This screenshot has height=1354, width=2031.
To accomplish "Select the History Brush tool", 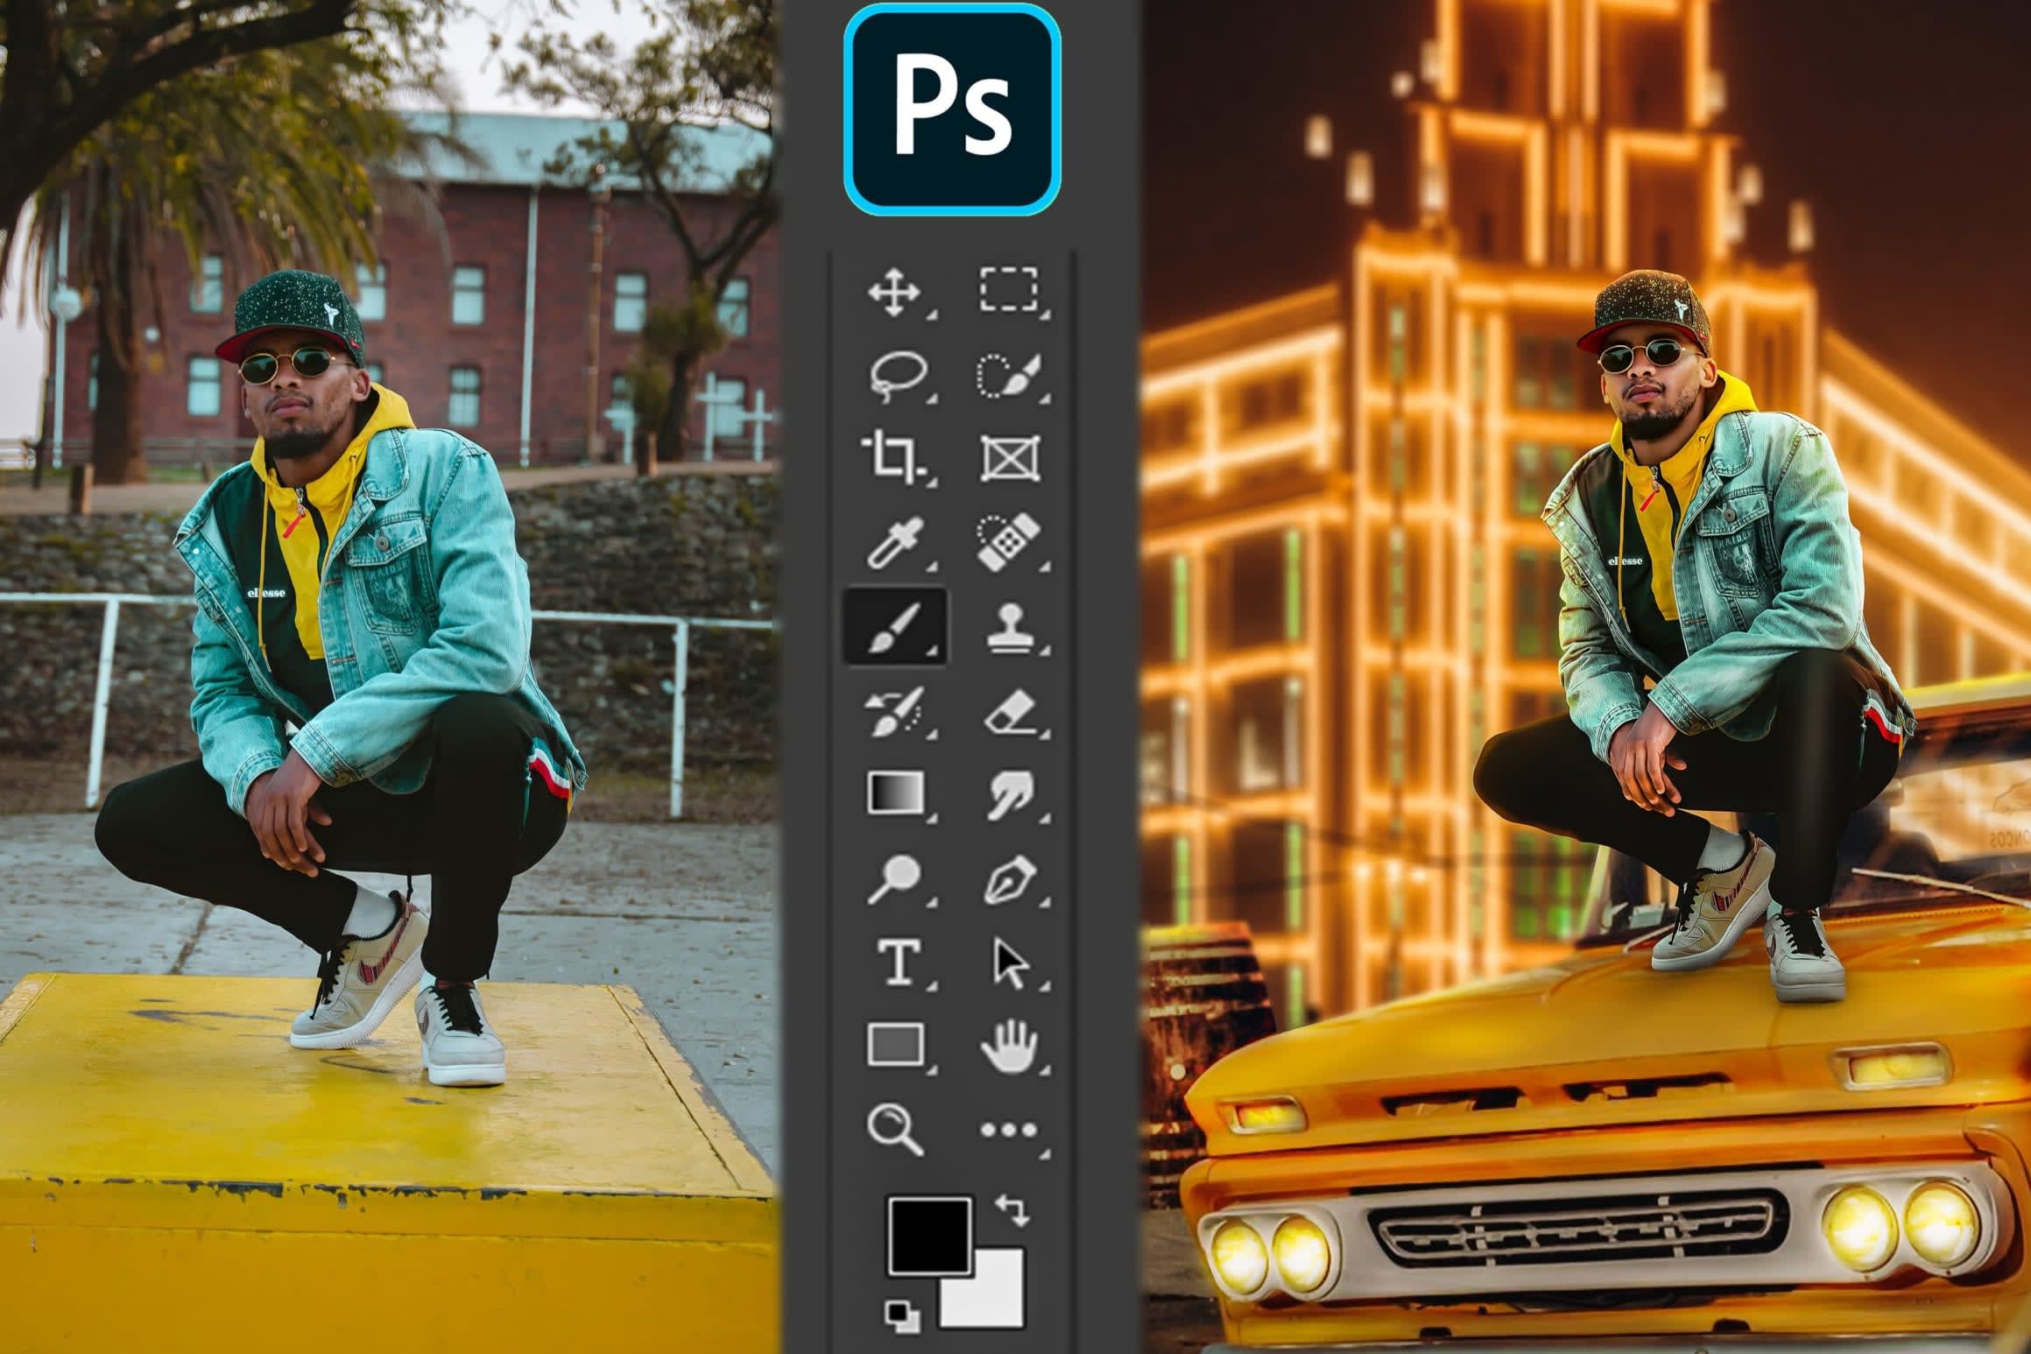I will click(x=894, y=710).
